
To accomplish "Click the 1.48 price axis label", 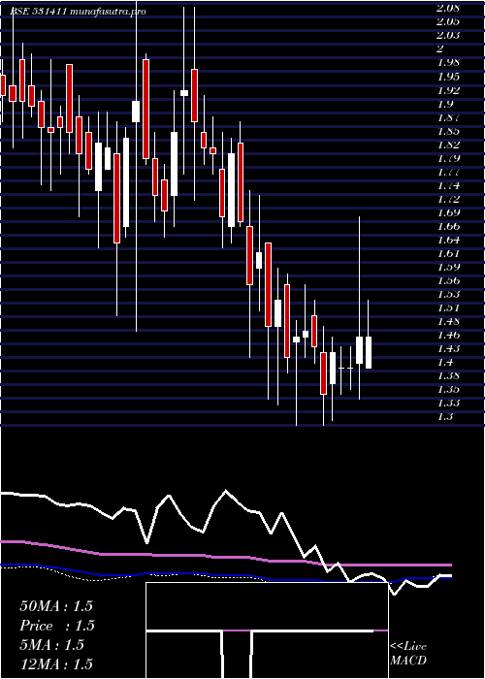I will coord(448,321).
